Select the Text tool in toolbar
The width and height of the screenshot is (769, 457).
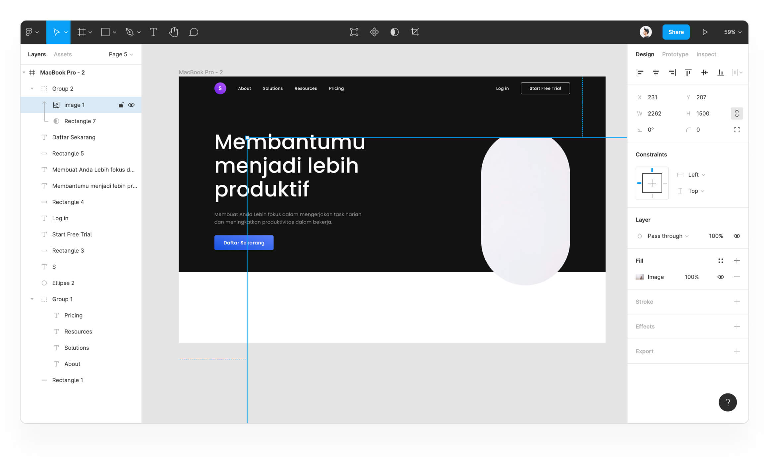(153, 32)
